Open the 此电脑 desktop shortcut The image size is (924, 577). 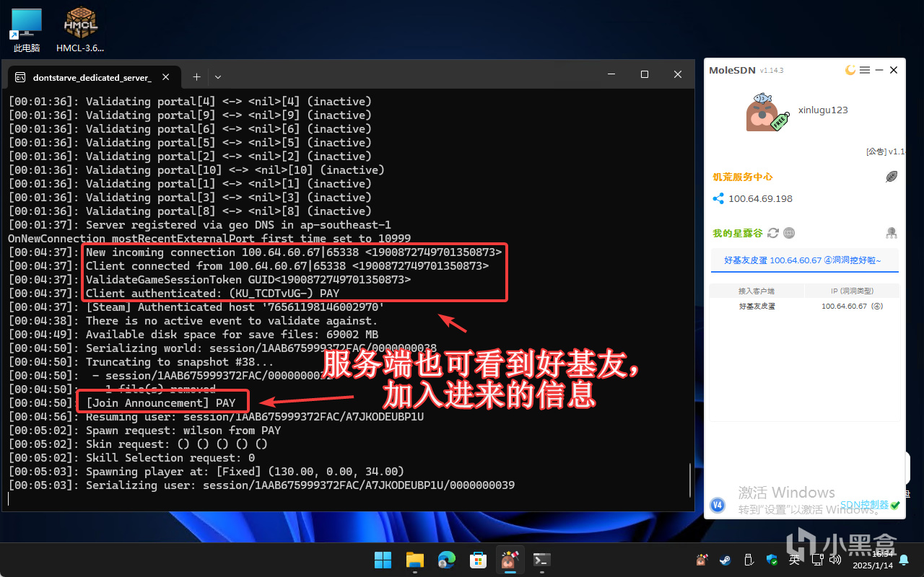(27, 30)
